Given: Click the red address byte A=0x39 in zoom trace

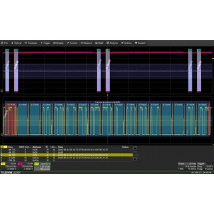Looking at the screenshot, I should (11, 119).
